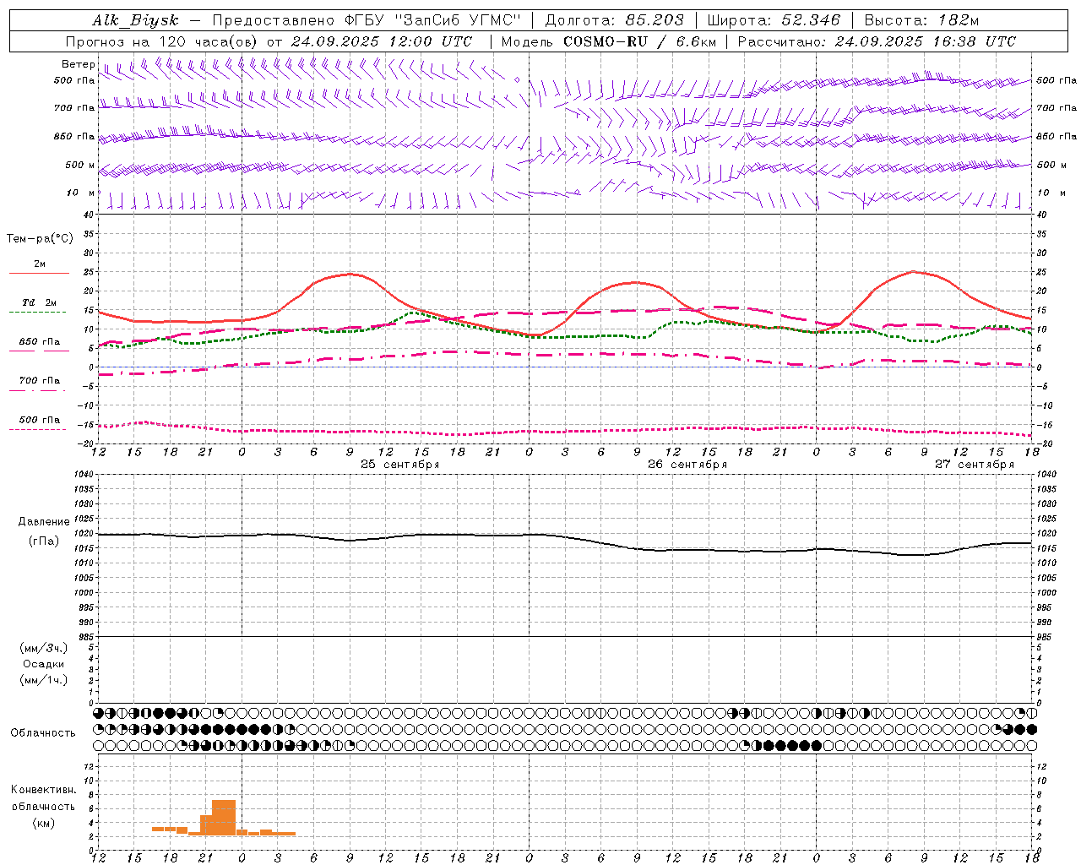Click the 'Высота: 182м' header entry
Viewport: 1081px width, 865px height.
(921, 20)
